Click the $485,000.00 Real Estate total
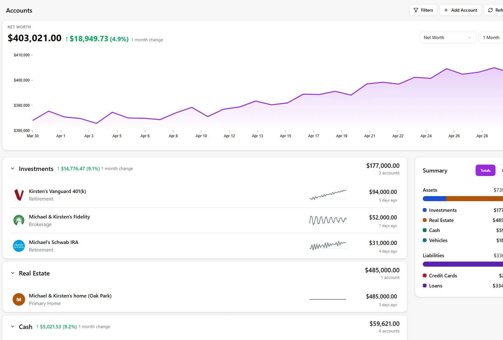503x340 pixels. point(382,270)
